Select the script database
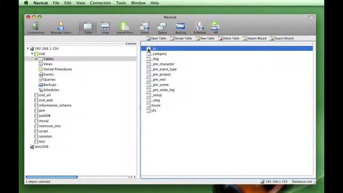Viewport: 343px width, 193px height. (41, 131)
